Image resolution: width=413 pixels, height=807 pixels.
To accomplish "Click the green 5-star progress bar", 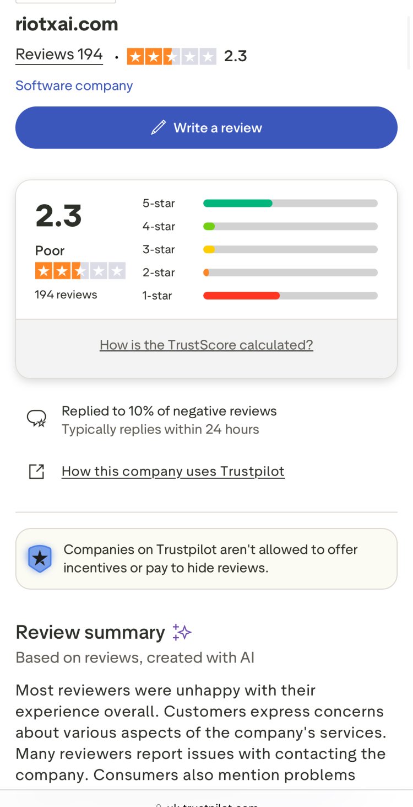I will click(237, 203).
